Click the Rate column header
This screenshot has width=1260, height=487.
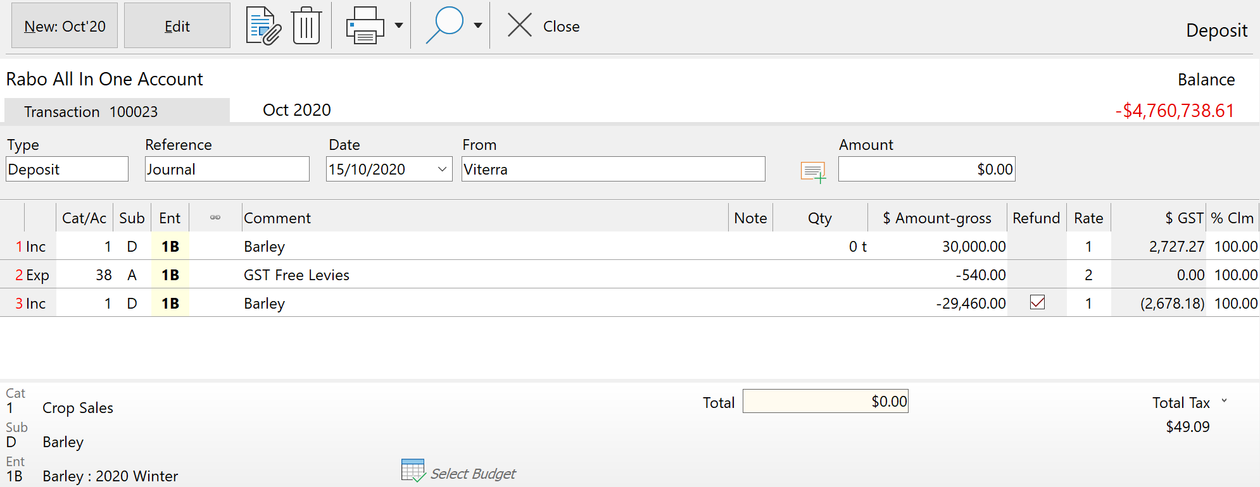(1088, 218)
